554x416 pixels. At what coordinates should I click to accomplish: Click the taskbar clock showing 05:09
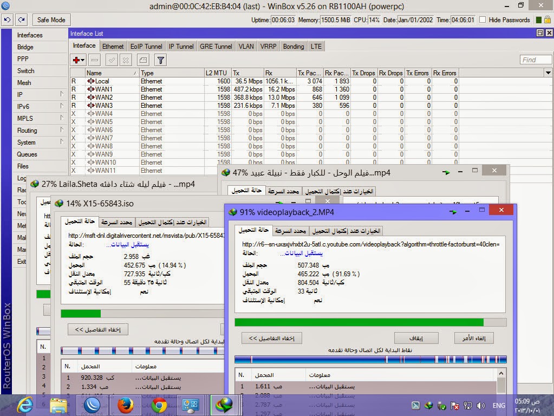point(527,406)
